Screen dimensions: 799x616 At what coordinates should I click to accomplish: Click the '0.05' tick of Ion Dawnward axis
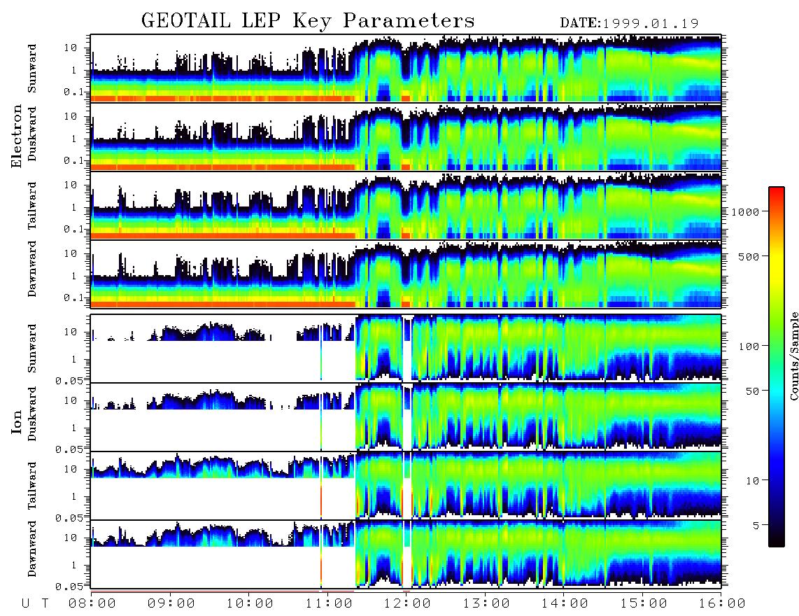(x=69, y=587)
